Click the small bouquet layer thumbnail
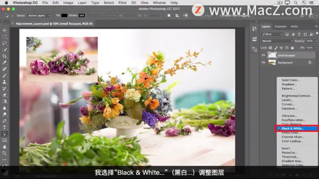Viewport: 319px width, 179px height. (272, 55)
